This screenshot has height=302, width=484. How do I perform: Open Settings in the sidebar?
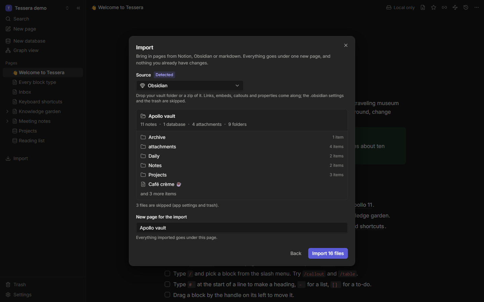[x=43, y=295]
